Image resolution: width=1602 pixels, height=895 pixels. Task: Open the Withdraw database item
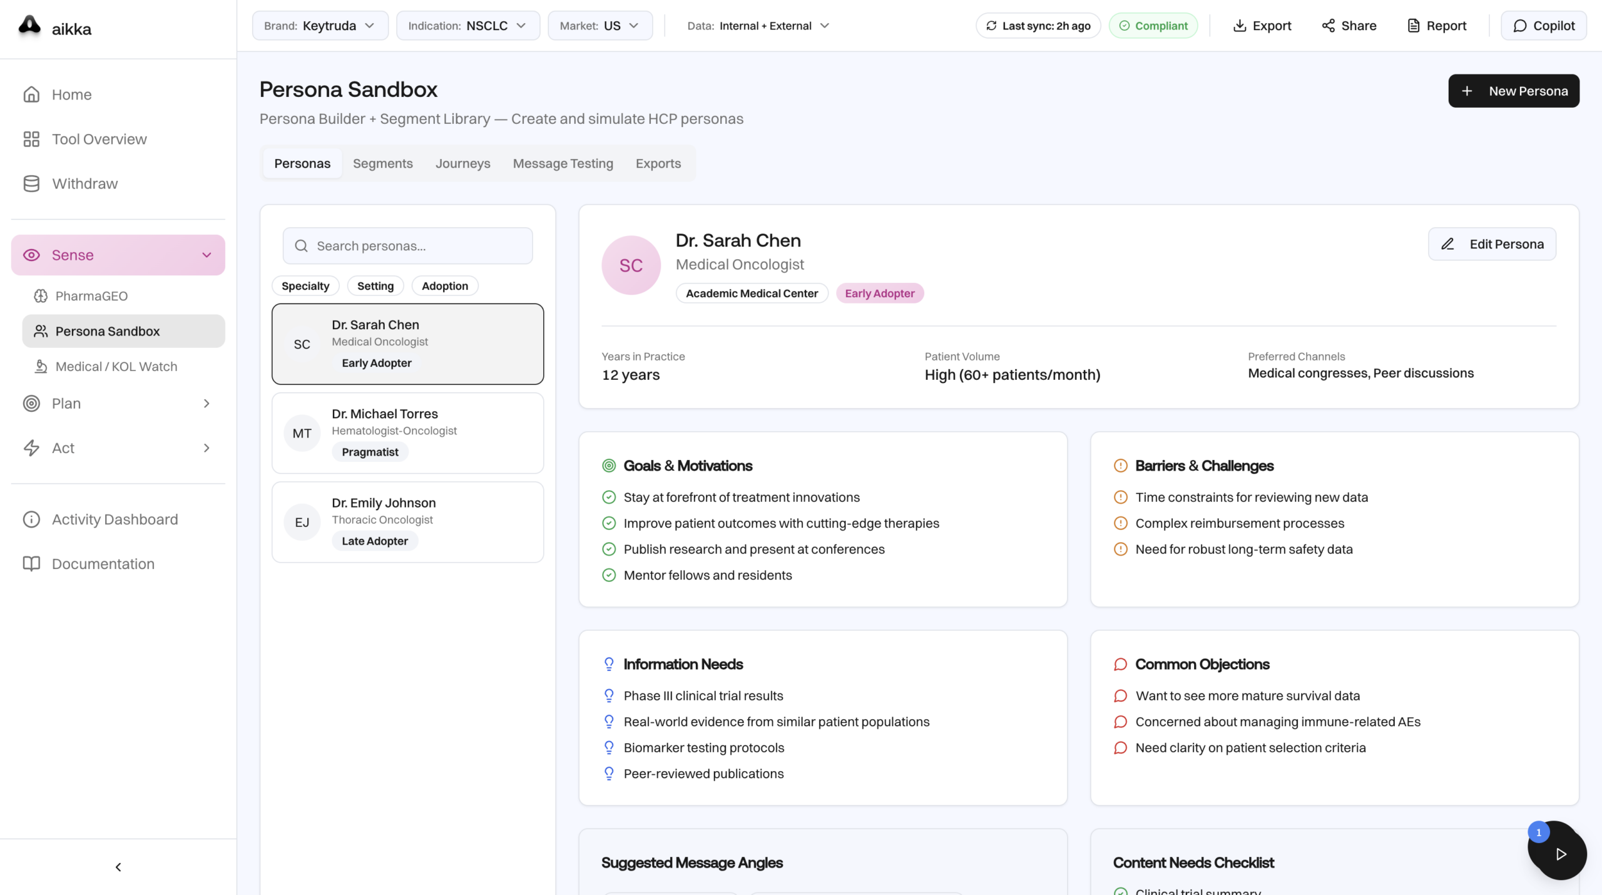[84, 183]
